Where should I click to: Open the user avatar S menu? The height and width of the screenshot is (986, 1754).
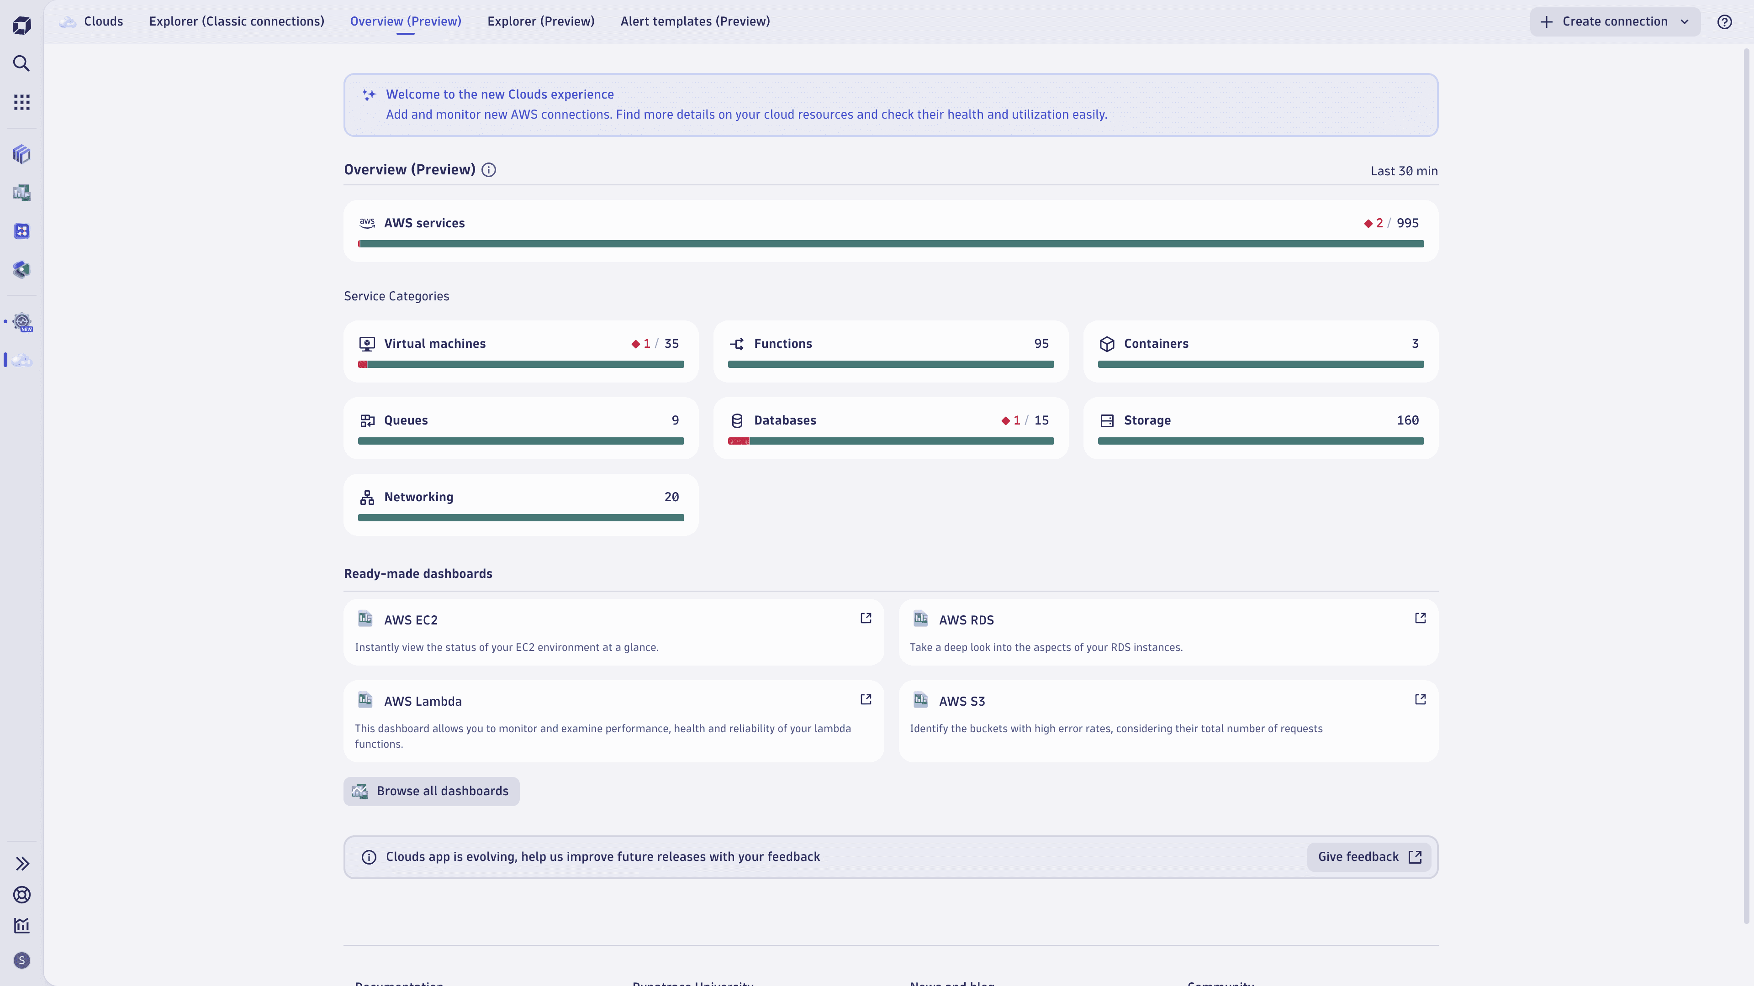click(x=22, y=960)
